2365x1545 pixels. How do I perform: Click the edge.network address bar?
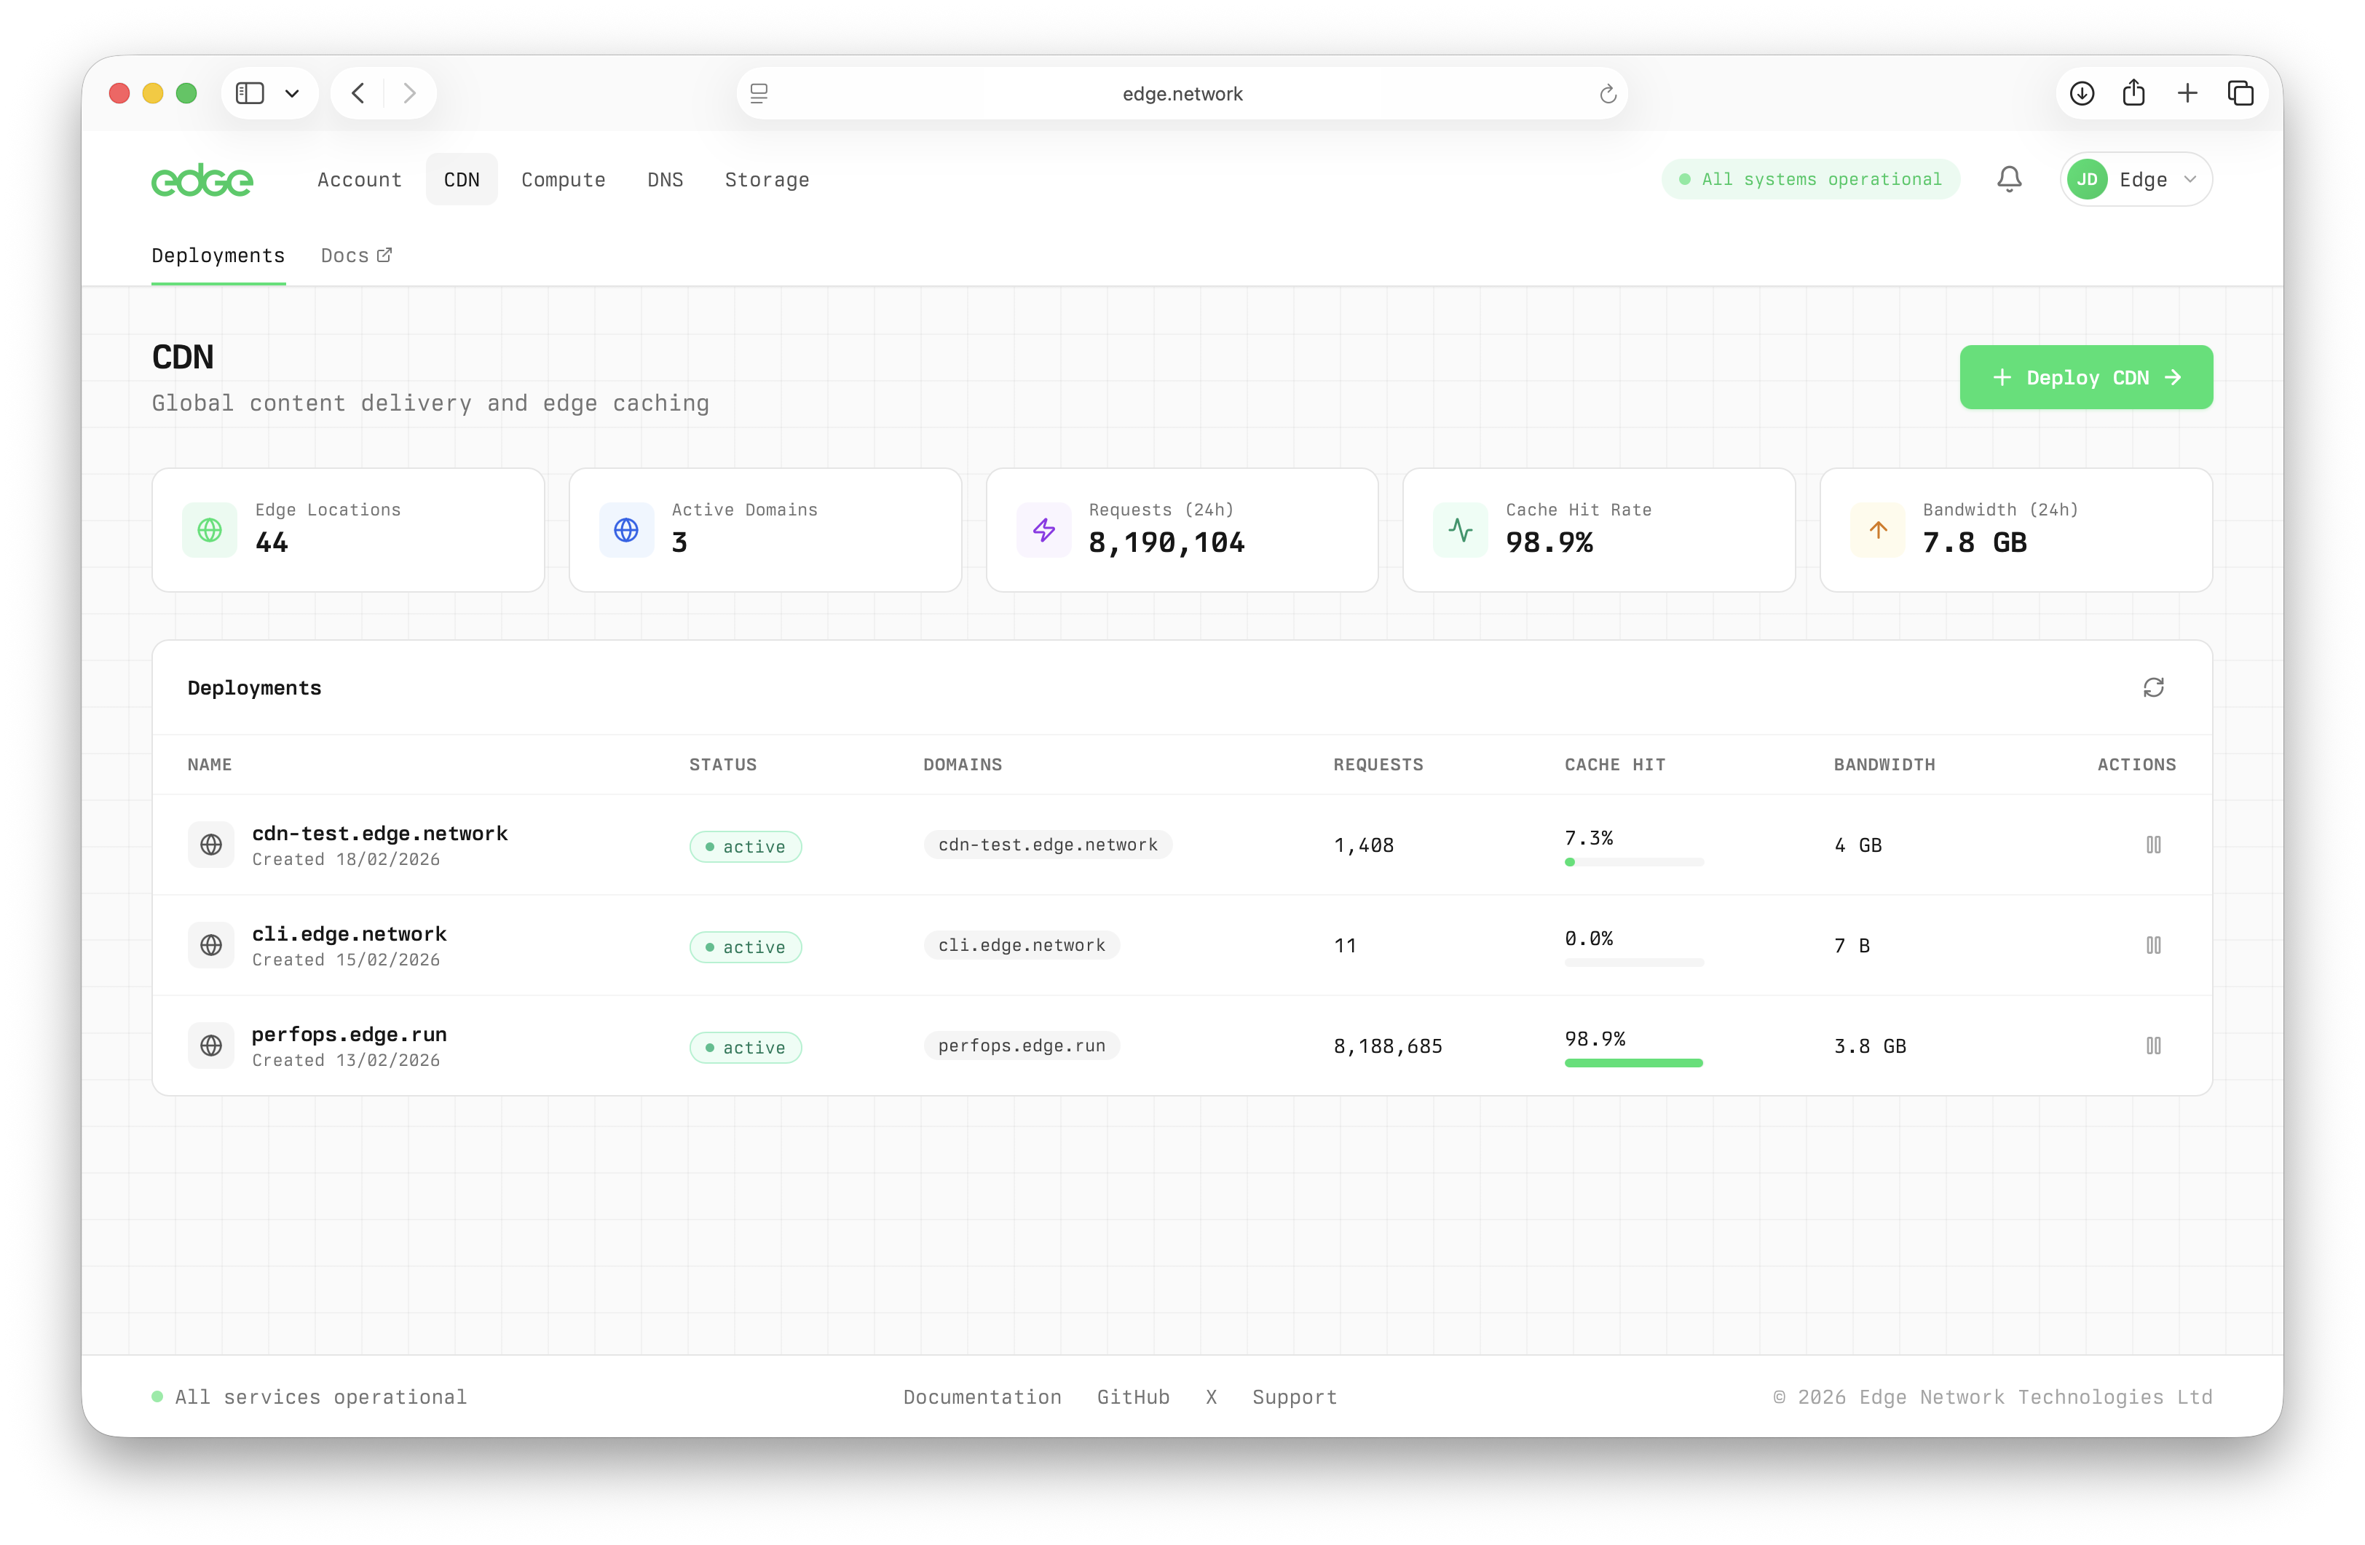pyautogui.click(x=1182, y=92)
